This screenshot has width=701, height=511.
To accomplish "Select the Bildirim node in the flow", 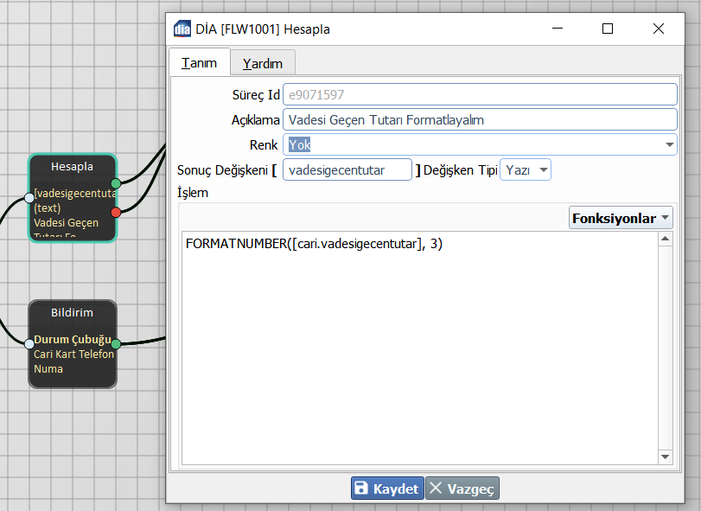I will click(72, 312).
